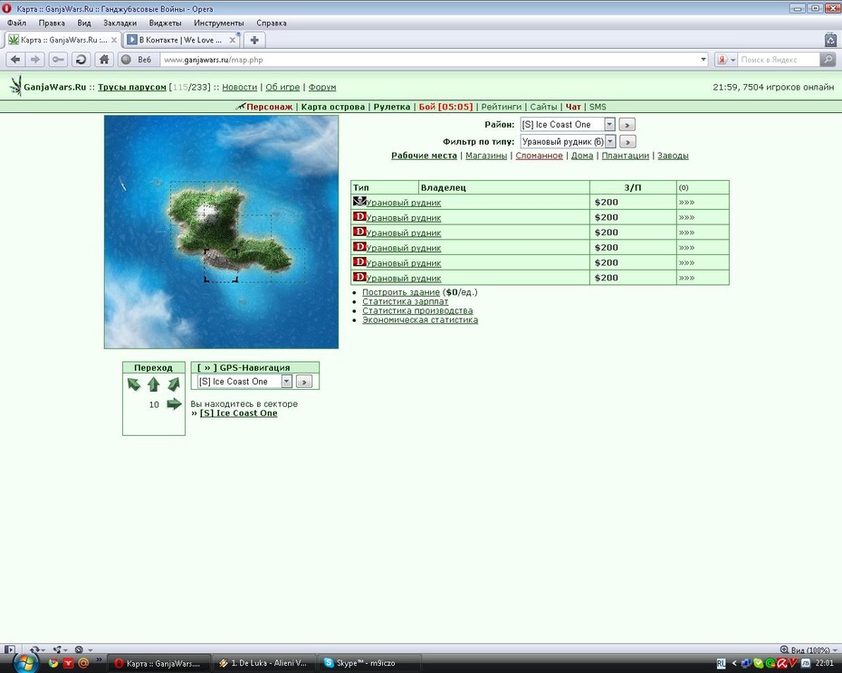Click the go button in GPS-Навигация

304,382
